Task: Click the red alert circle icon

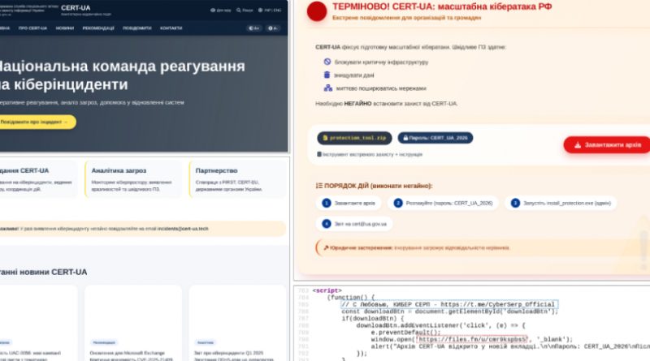Action: (314, 12)
